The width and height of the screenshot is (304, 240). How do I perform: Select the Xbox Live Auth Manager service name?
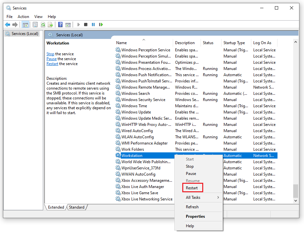click(143, 186)
